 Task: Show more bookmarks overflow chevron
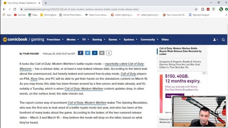click(x=226, y=15)
